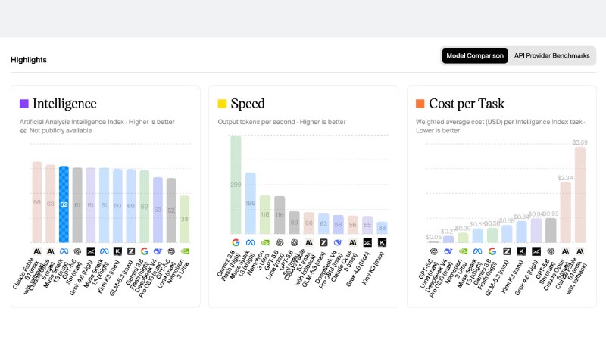Click NVIDIA Nemotron icon in Cost per Task chart
This screenshot has height=349, width=606.
click(463, 251)
